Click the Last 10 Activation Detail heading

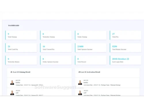point(90,72)
